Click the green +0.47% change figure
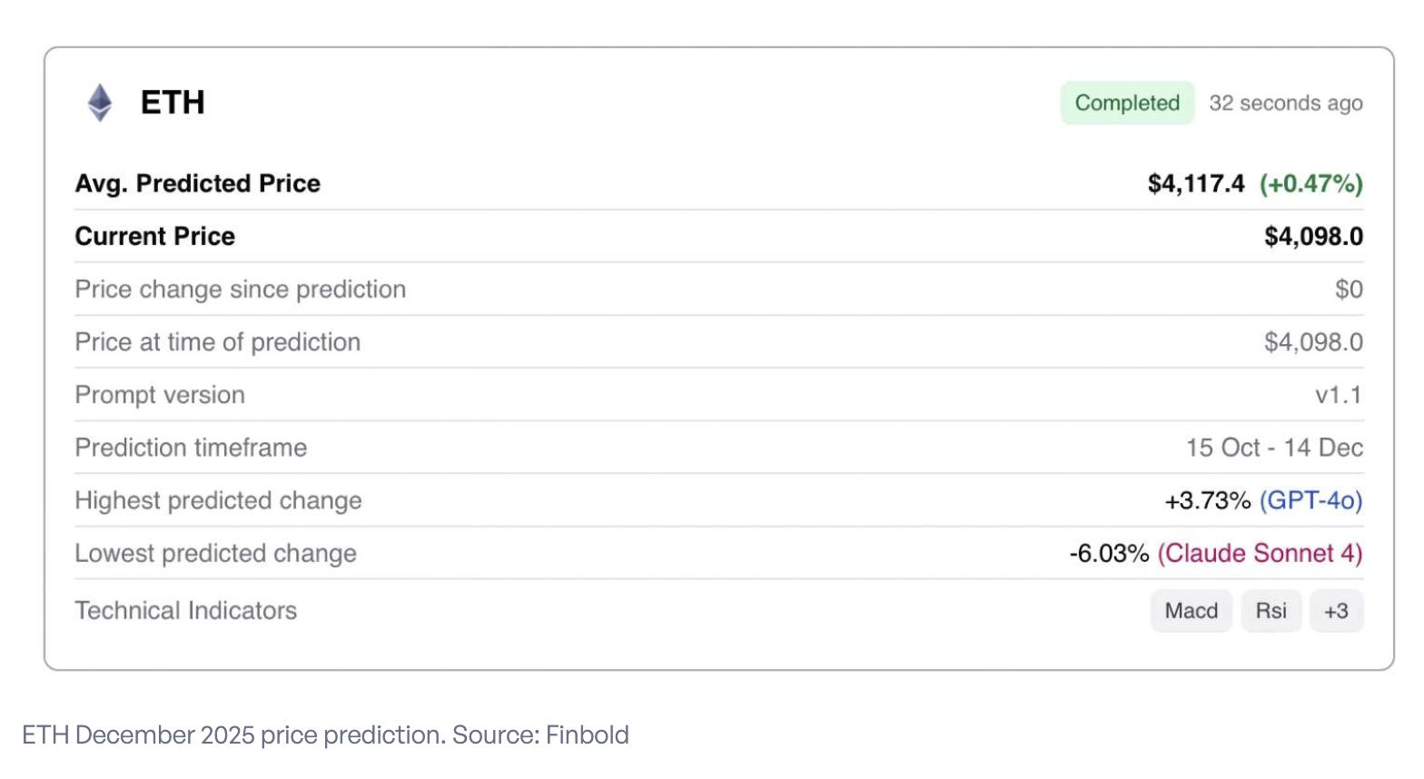Screen dimensions: 1424x779 click(x=1310, y=183)
